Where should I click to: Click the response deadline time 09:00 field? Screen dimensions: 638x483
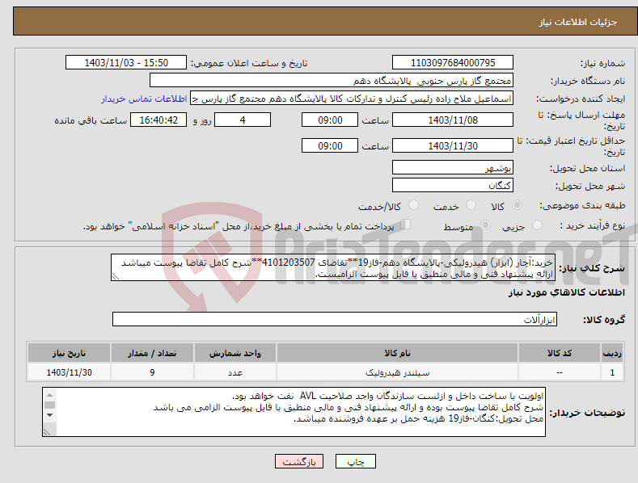click(330, 120)
